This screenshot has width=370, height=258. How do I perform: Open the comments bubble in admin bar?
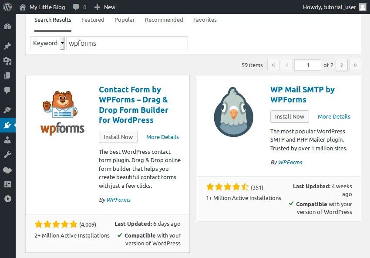[76, 7]
